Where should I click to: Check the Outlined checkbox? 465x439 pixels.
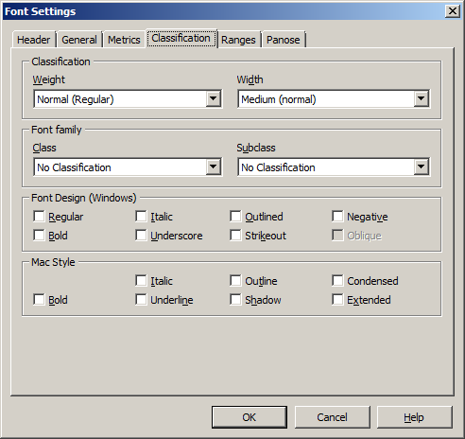coord(235,217)
